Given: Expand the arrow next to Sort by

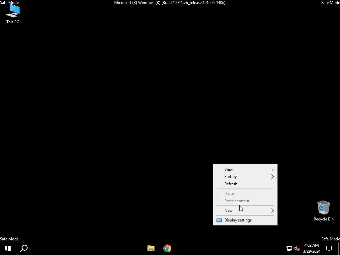Looking at the screenshot, I should point(272,177).
